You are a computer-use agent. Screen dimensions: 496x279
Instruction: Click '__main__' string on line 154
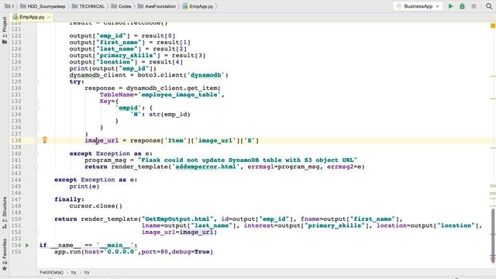(115, 245)
